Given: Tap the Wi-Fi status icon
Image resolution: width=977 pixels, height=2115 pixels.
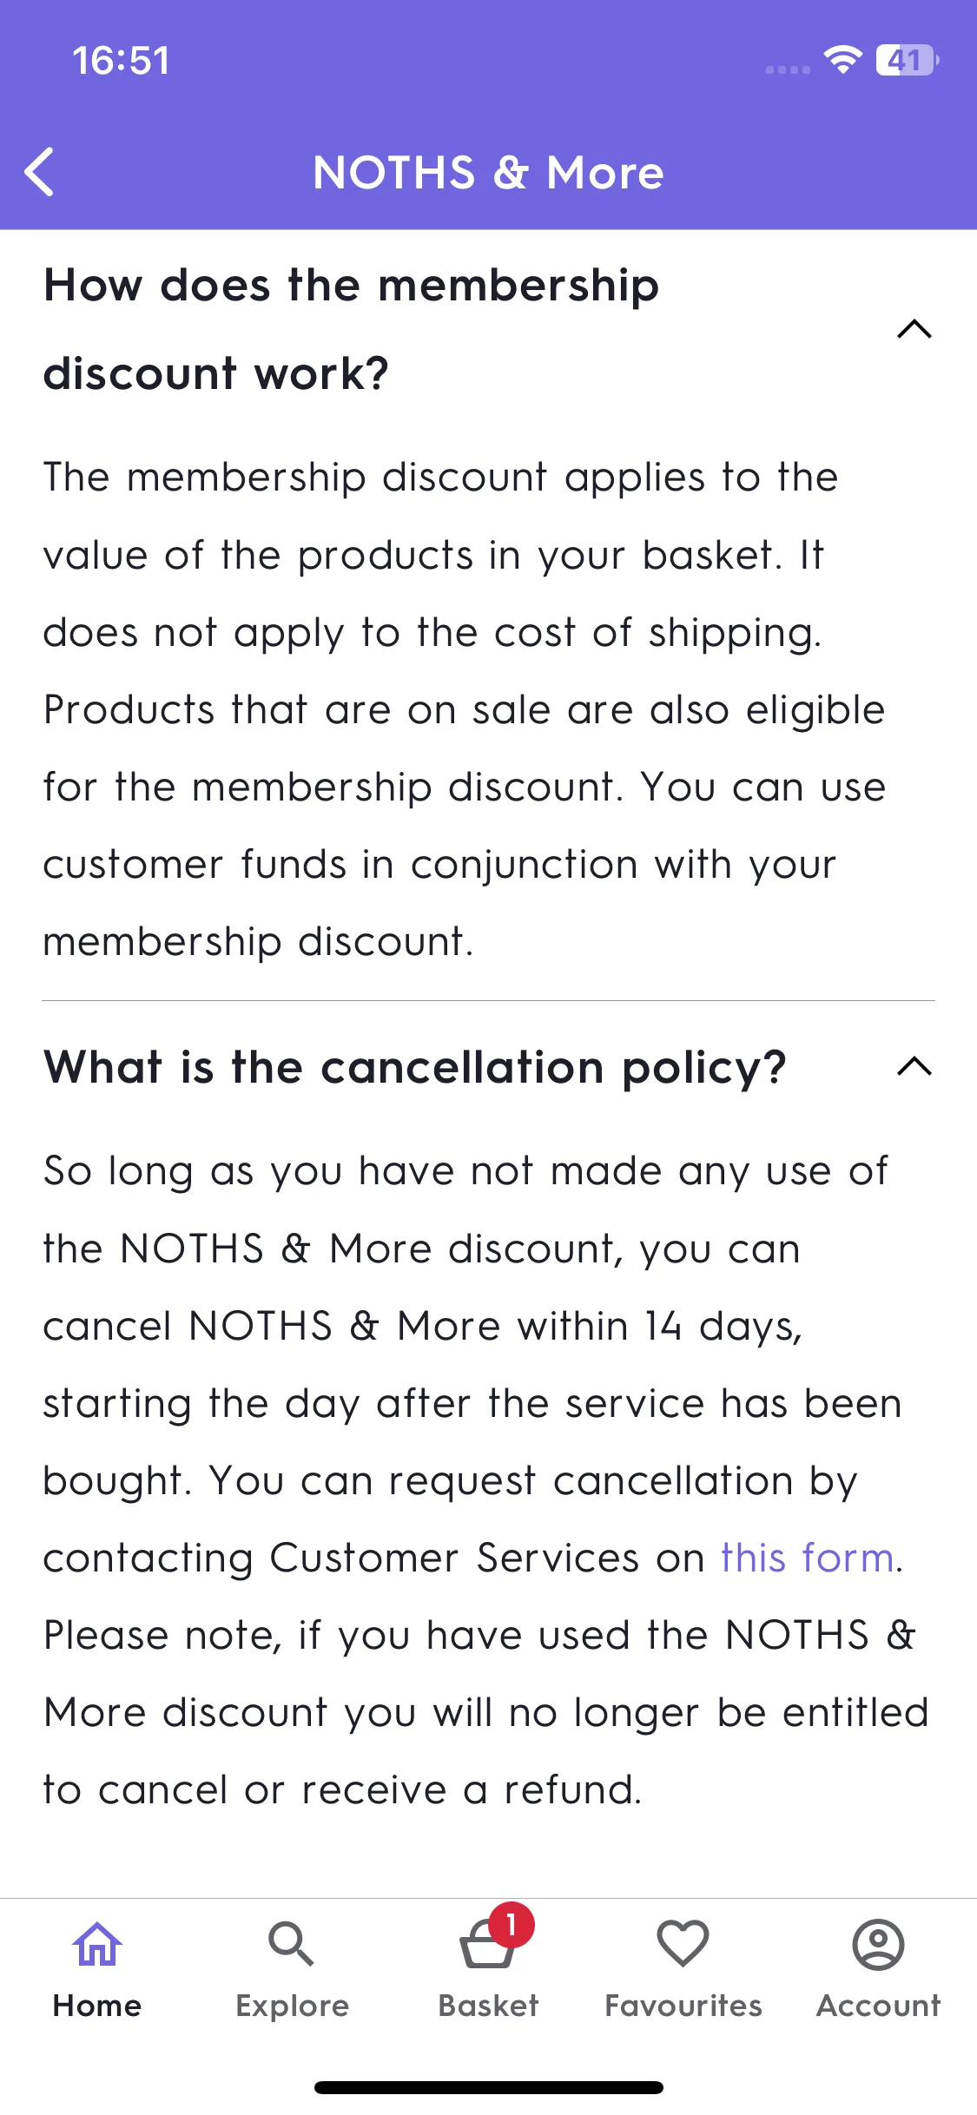Looking at the screenshot, I should click(842, 59).
